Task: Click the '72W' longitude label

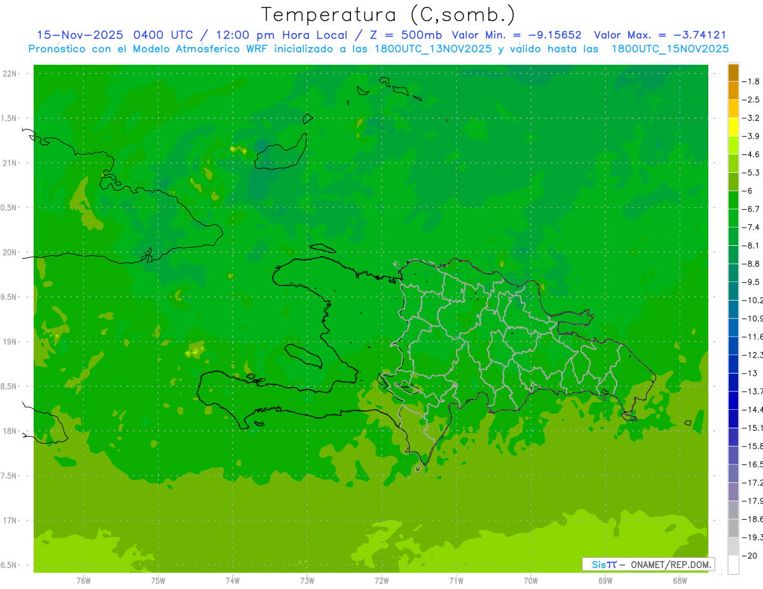Action: [x=381, y=581]
